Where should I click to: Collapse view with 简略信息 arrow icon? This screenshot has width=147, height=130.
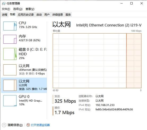pyautogui.click(x=4, y=125)
